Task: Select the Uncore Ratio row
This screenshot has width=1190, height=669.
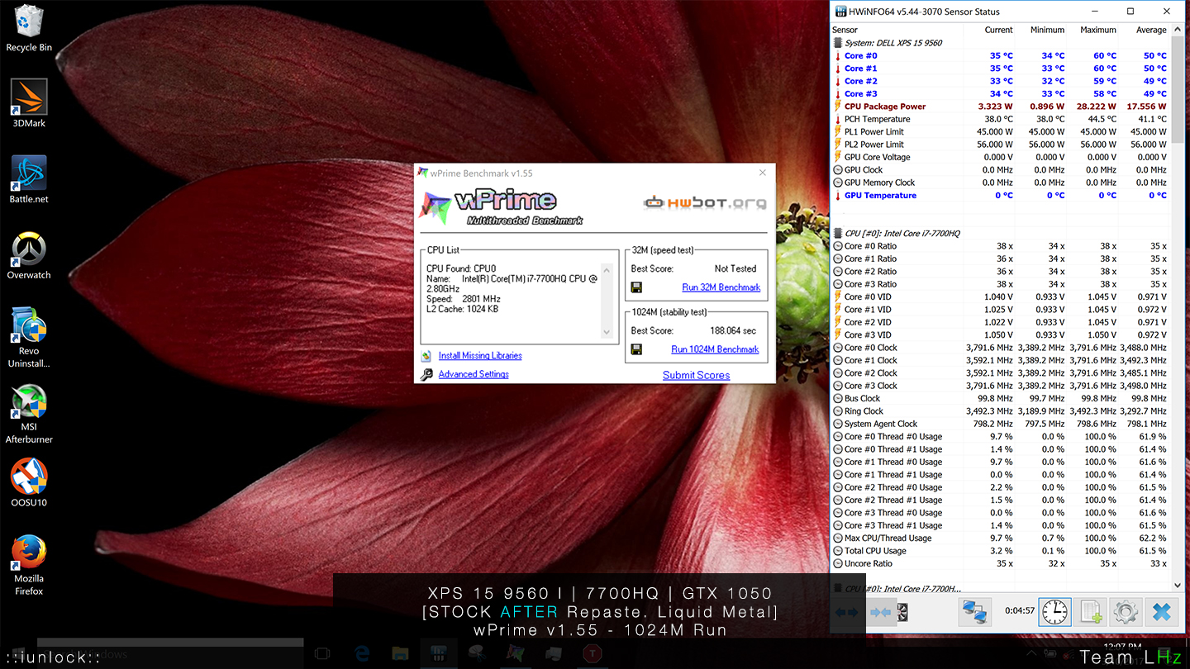Action: 1000,564
